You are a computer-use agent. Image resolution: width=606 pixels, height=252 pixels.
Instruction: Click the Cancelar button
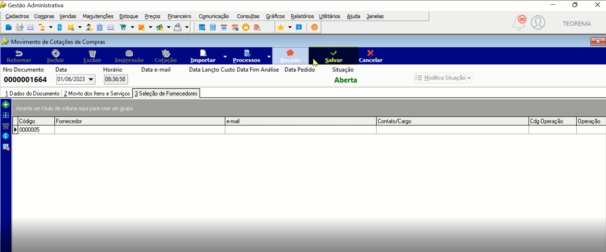click(x=371, y=56)
